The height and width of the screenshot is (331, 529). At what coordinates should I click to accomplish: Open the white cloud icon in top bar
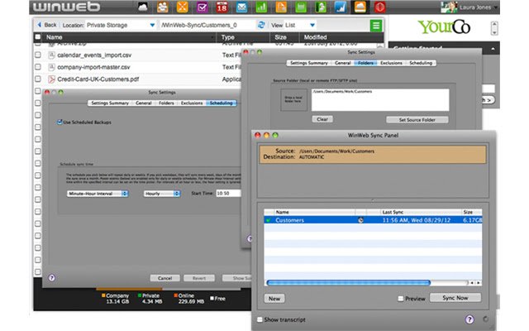coord(143,7)
